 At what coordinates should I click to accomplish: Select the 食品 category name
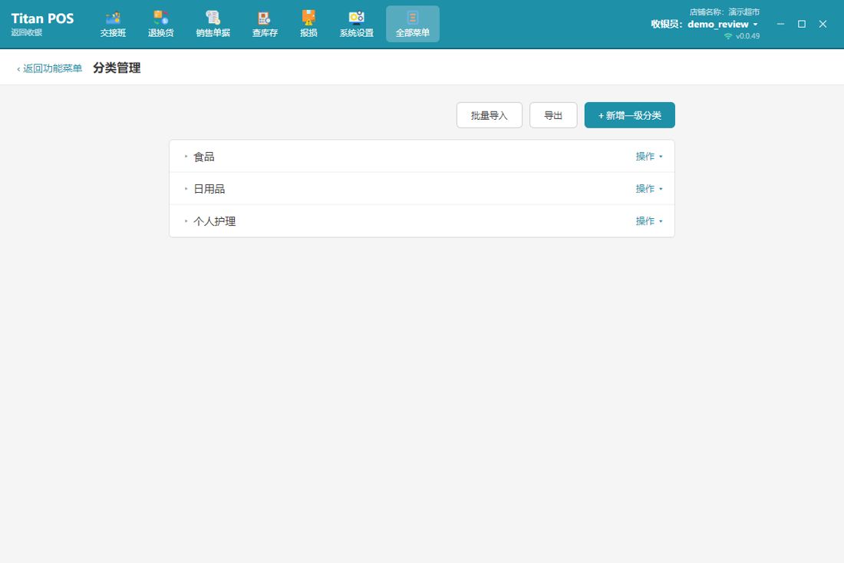(x=204, y=157)
